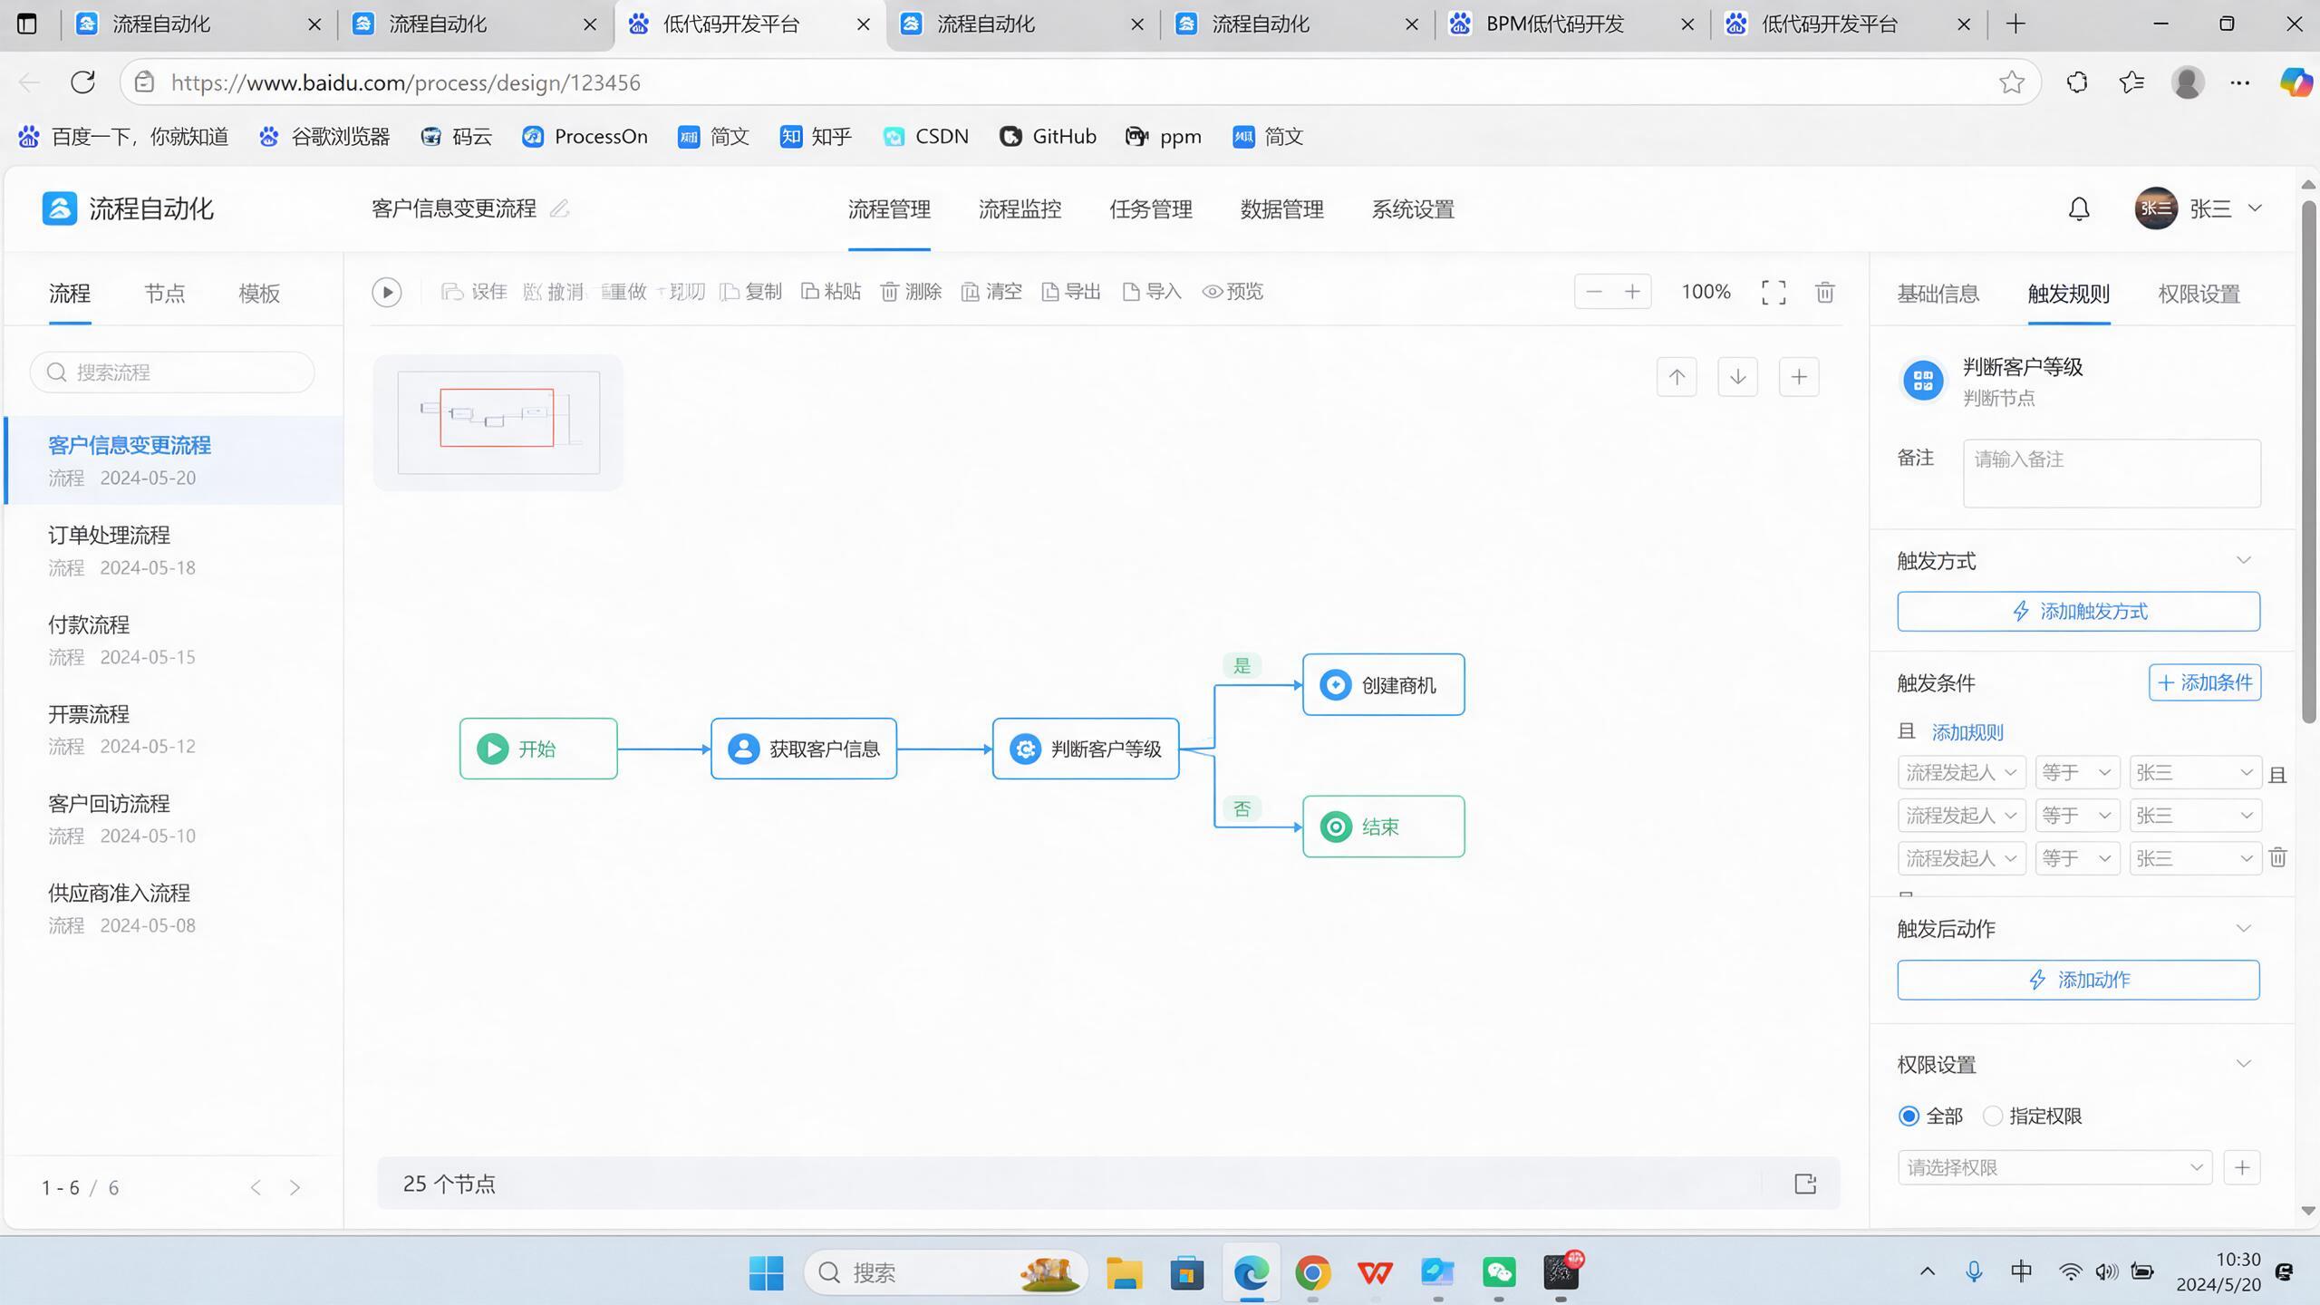Edit flow name with pencil icon
The image size is (2320, 1305).
click(x=560, y=209)
